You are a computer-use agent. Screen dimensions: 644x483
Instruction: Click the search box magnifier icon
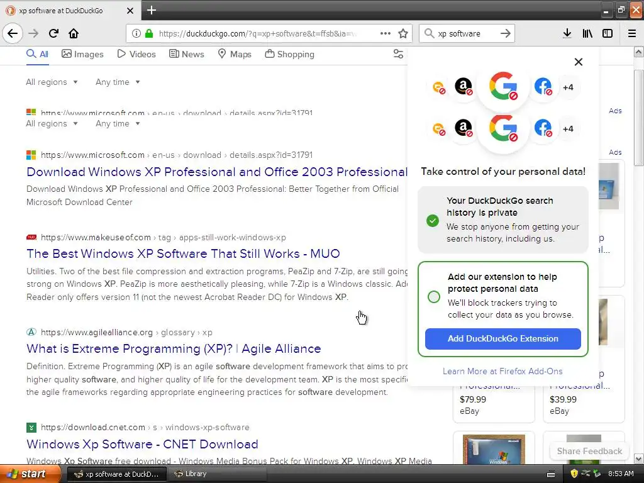coord(429,33)
